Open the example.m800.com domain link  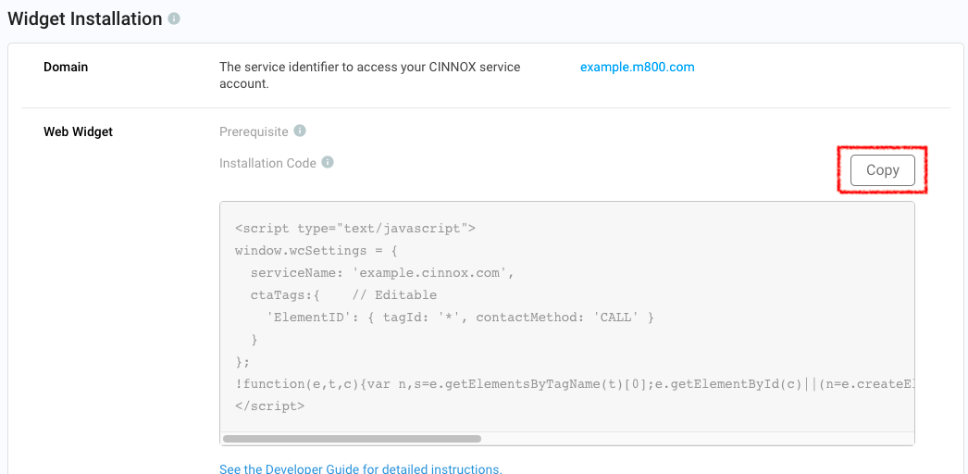tap(637, 68)
